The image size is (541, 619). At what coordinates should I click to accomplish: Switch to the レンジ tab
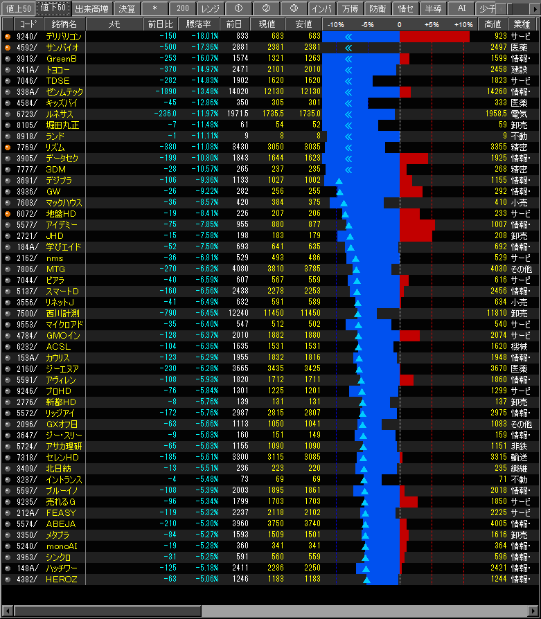pos(211,8)
